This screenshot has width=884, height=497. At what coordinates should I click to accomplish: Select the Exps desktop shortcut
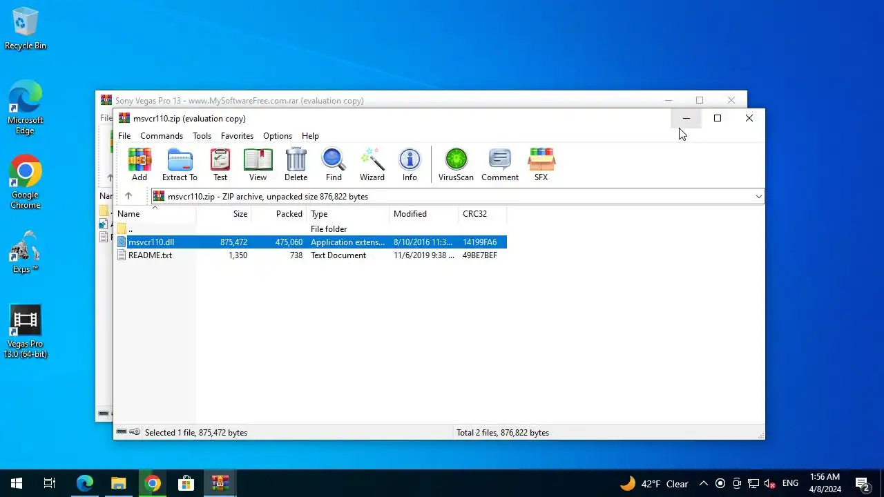point(26,252)
